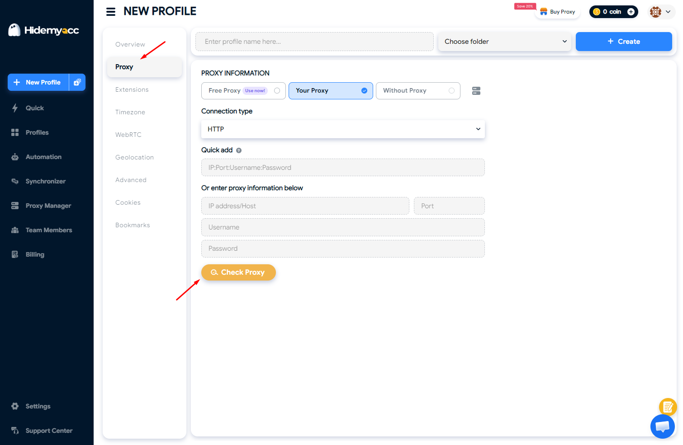
Task: Switch to the Extensions tab
Action: (x=132, y=89)
